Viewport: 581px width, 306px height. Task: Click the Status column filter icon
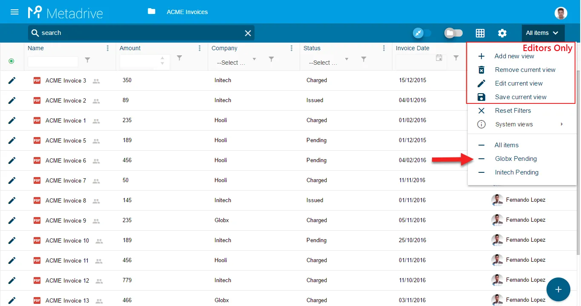pos(363,60)
